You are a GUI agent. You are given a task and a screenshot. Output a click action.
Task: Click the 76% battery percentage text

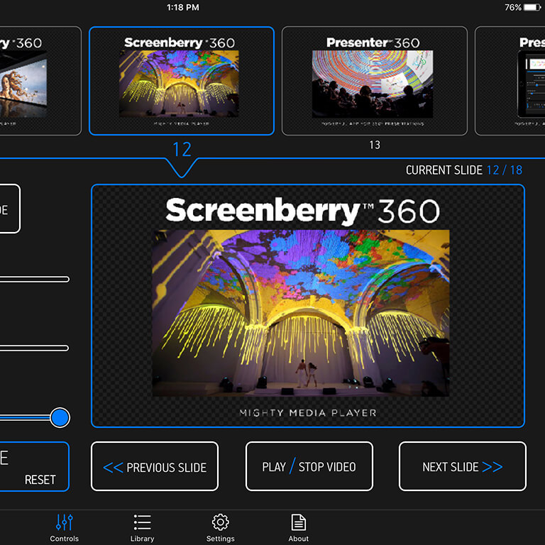point(513,7)
